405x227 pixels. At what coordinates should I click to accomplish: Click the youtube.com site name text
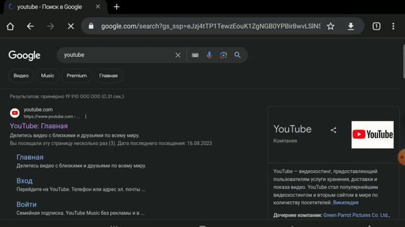point(38,110)
